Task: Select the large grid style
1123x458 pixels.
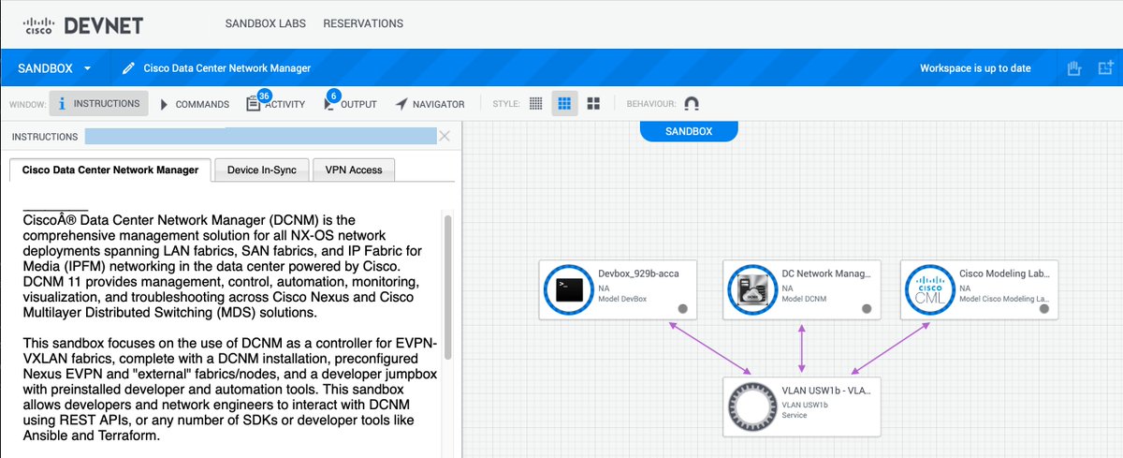Action: 593,104
